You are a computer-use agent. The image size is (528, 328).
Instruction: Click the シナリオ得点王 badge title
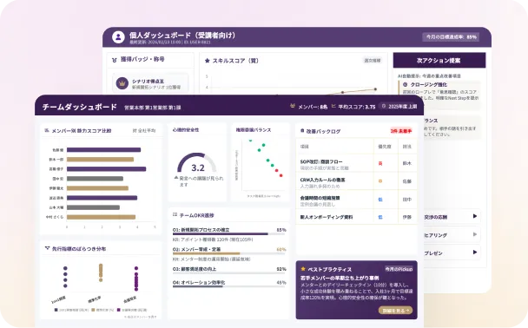coord(148,81)
